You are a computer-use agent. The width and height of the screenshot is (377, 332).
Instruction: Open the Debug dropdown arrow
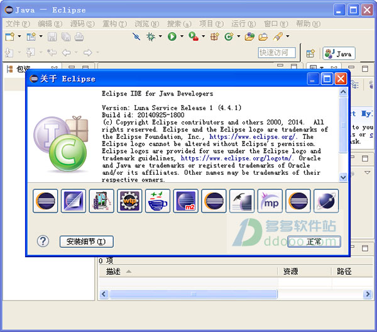[x=160, y=36]
